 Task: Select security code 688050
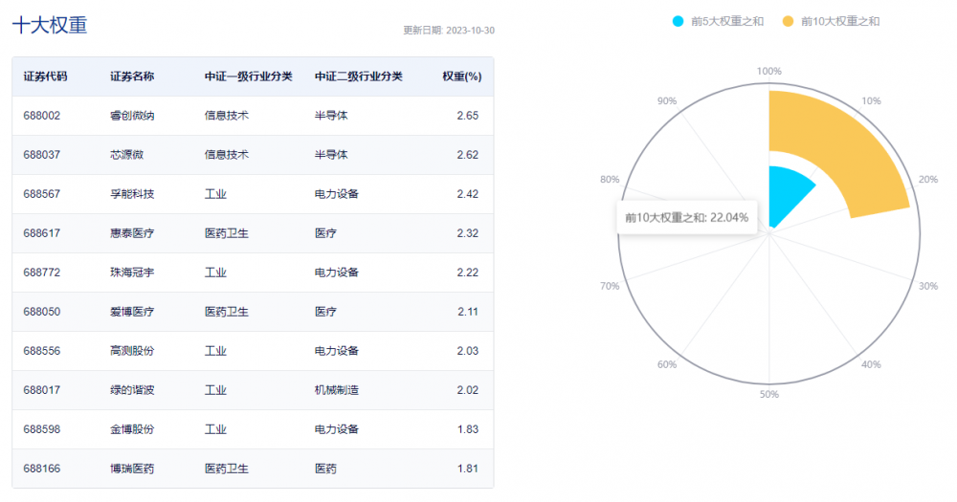(41, 312)
